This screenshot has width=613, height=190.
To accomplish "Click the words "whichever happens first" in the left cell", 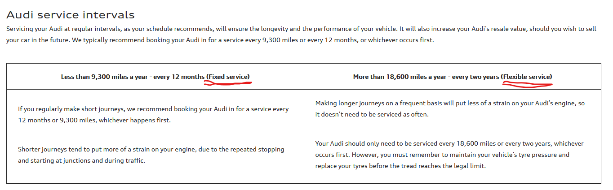I will coord(143,121).
